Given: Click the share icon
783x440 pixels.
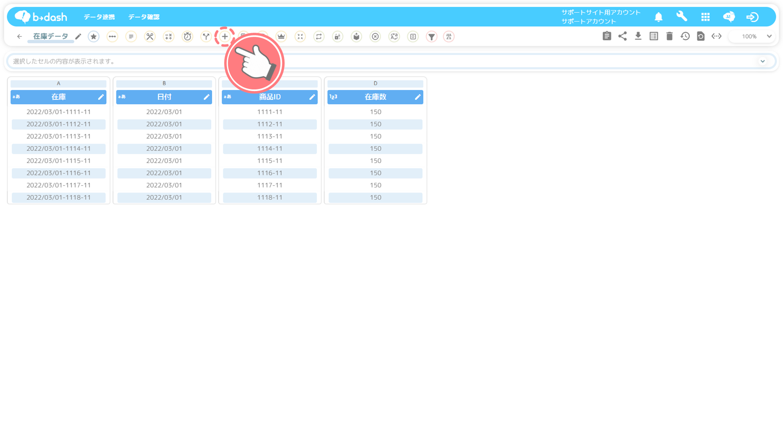Looking at the screenshot, I should 622,36.
